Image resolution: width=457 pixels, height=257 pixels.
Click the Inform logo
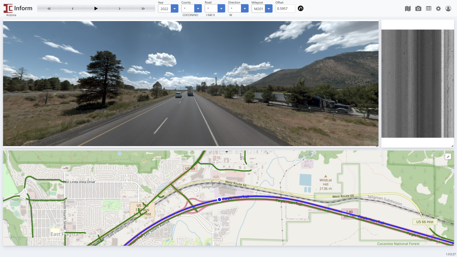(18, 8)
